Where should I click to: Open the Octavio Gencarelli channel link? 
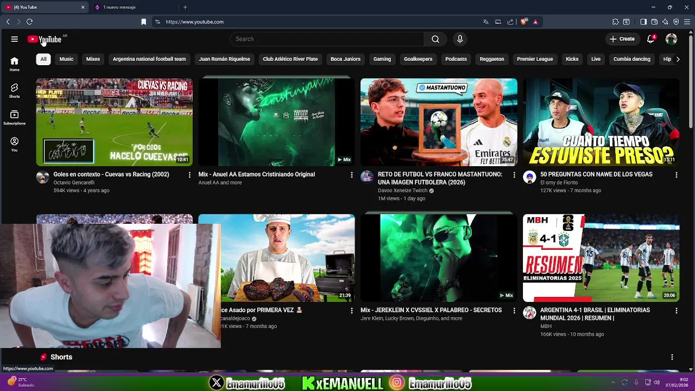coord(74,182)
